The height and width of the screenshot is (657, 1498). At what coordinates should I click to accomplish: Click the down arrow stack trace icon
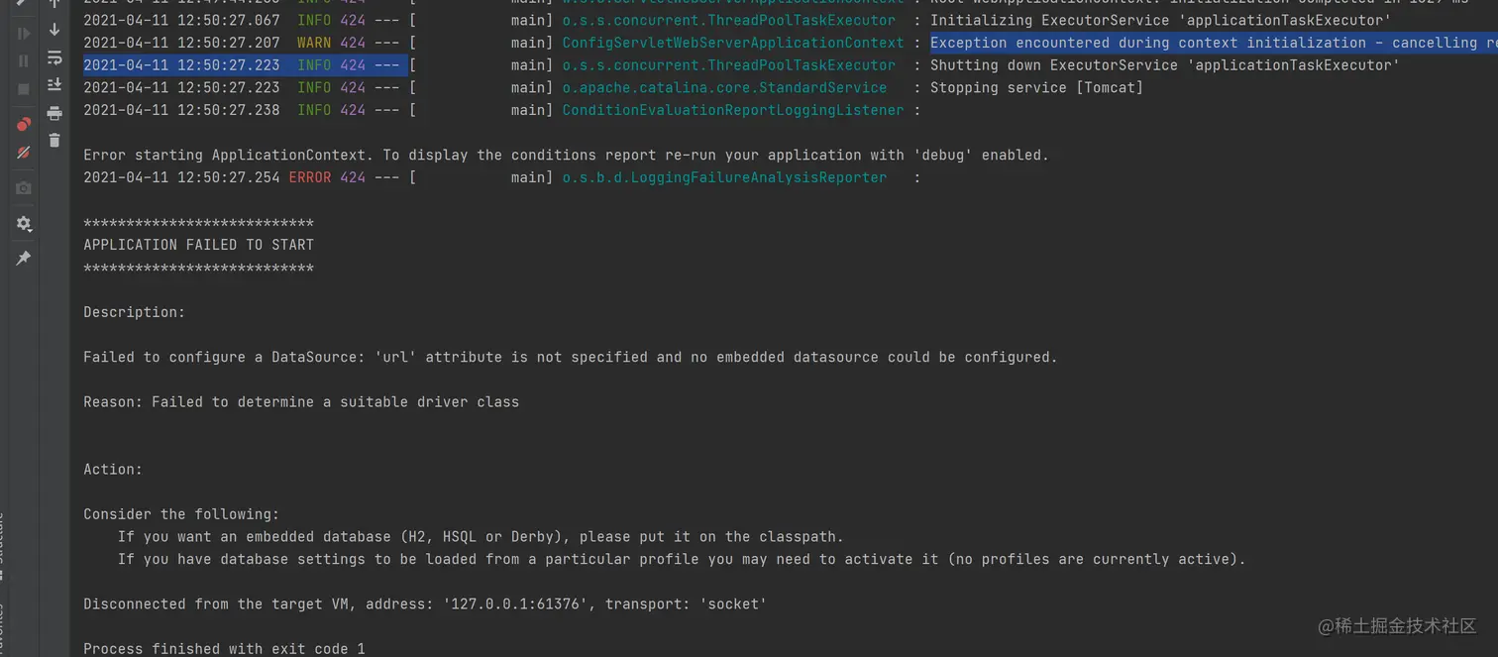tap(54, 30)
